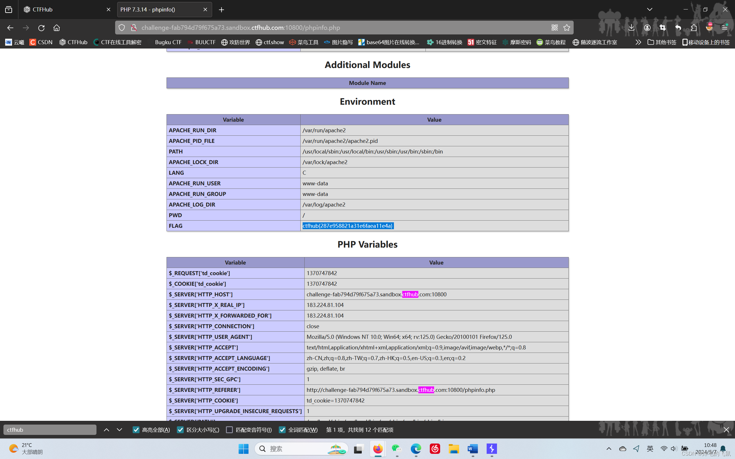Click the find bar search field
This screenshot has height=459, width=735.
coord(50,429)
